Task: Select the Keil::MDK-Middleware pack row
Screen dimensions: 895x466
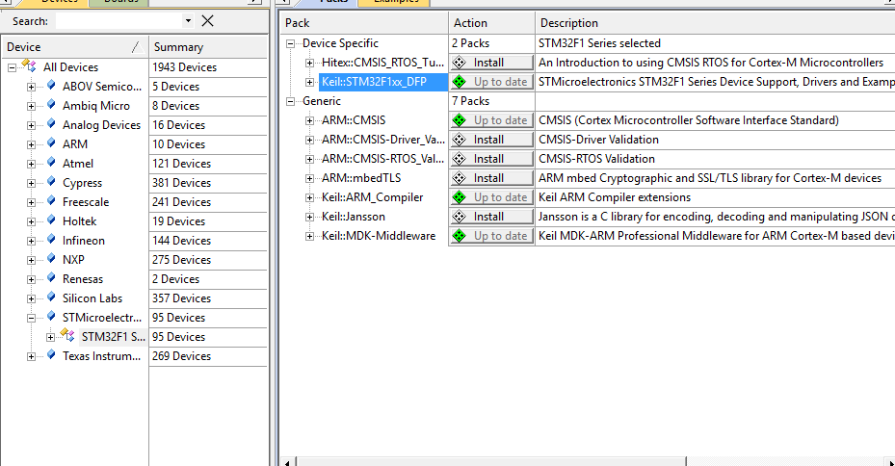Action: (x=379, y=236)
